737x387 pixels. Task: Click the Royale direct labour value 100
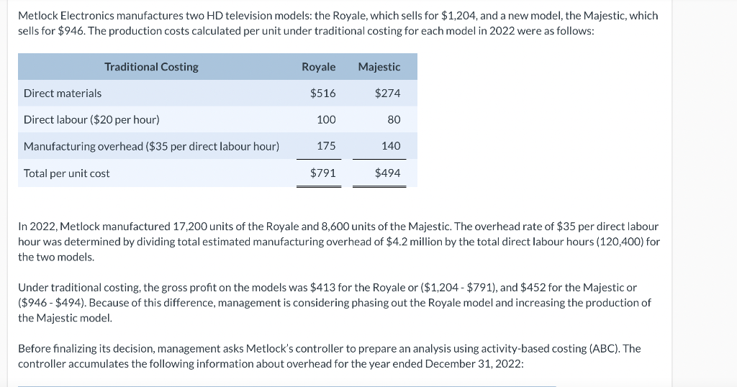(x=326, y=119)
